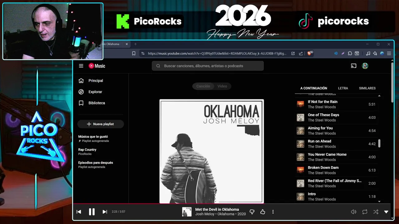Play If Not for the Rain from the queue
The image size is (399, 224).
[x=337, y=104]
